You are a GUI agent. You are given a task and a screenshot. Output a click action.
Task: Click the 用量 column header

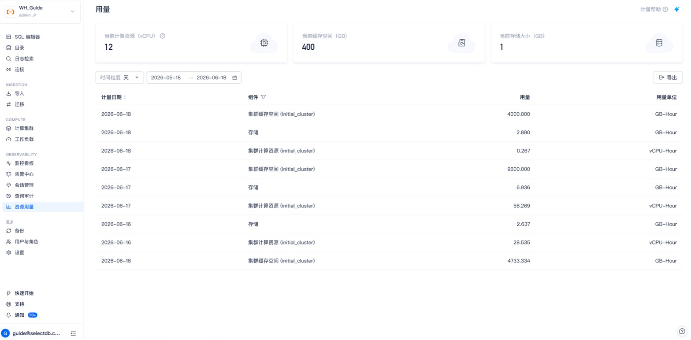coord(525,97)
